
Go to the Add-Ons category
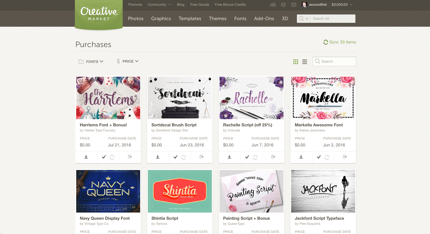pos(264,18)
